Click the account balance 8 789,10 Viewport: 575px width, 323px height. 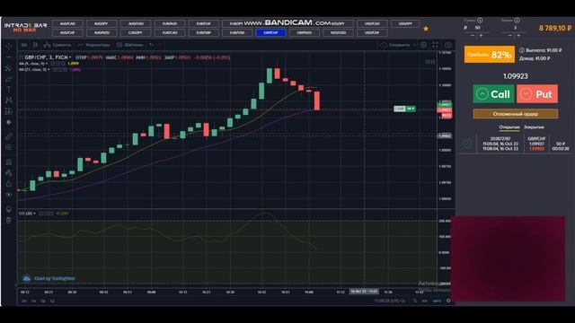click(x=555, y=28)
